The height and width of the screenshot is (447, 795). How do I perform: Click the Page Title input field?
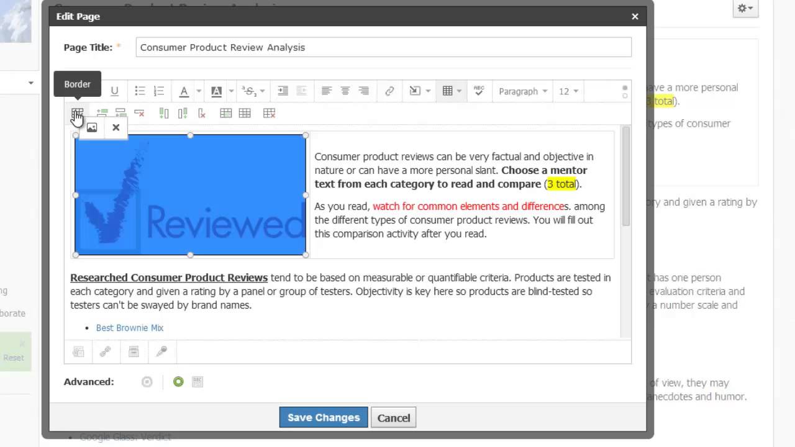pos(384,47)
